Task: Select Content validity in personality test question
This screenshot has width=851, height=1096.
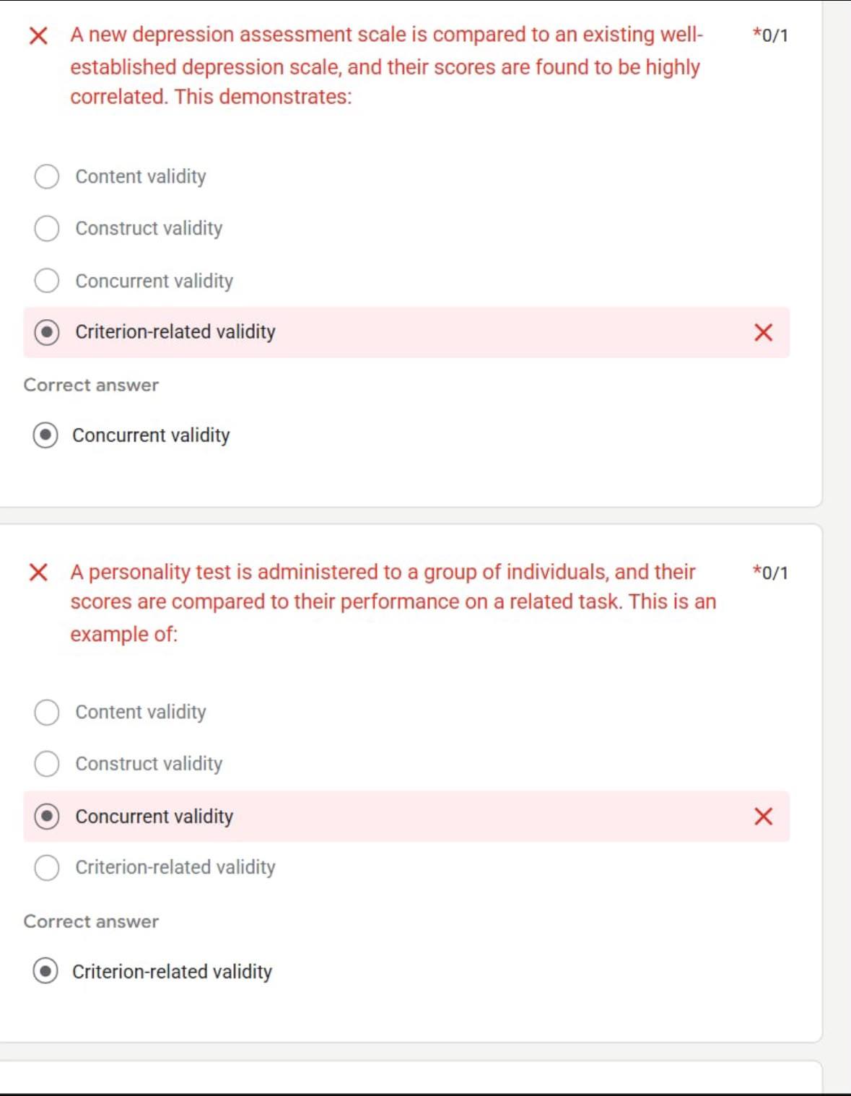Action: click(47, 712)
